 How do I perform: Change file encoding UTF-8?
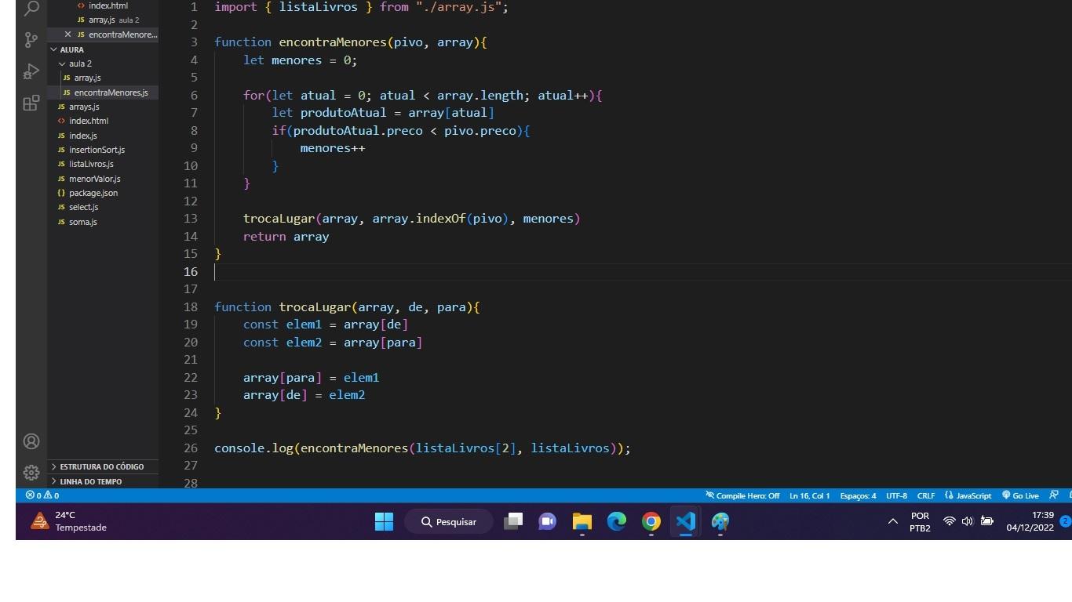896,495
